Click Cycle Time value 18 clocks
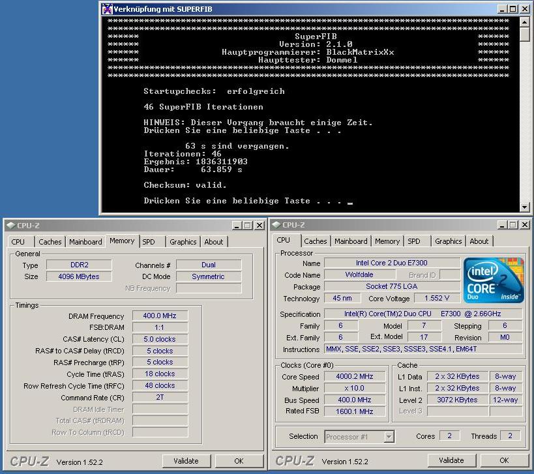The width and height of the screenshot is (534, 474). (160, 374)
